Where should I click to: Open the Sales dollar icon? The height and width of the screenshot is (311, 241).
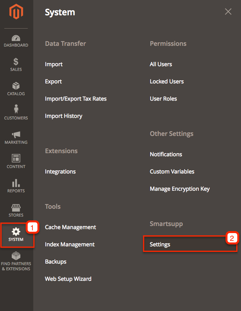click(x=16, y=61)
